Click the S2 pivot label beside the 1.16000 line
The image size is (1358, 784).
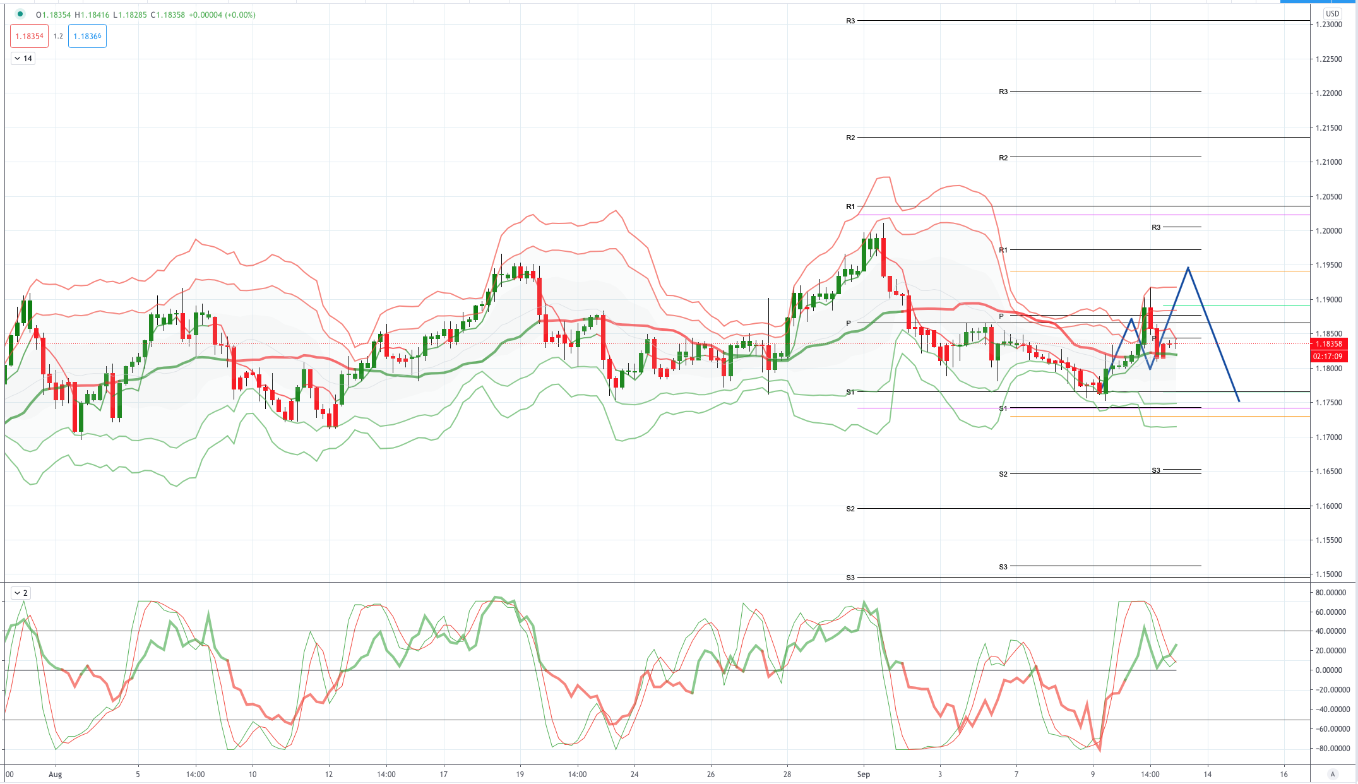(850, 509)
